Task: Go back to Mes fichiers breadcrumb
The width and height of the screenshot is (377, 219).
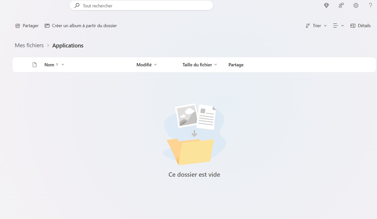Action: coord(29,45)
